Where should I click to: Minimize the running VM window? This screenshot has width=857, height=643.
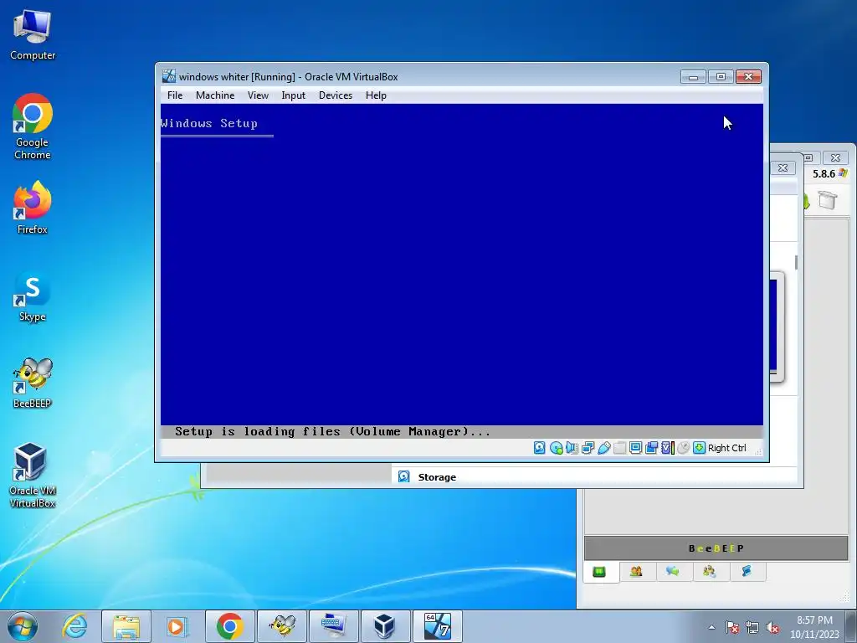point(693,76)
